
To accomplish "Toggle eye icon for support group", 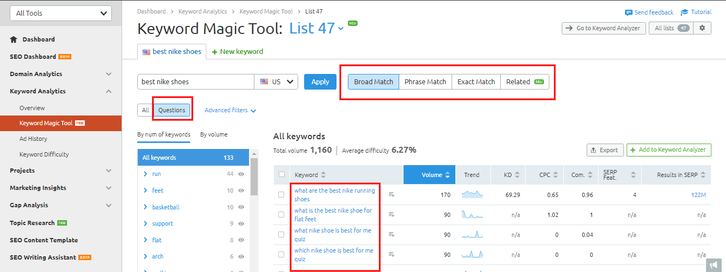I will (241, 223).
